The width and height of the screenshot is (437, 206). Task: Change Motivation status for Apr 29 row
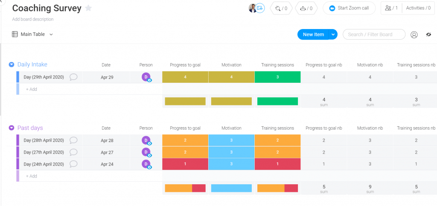click(231, 77)
